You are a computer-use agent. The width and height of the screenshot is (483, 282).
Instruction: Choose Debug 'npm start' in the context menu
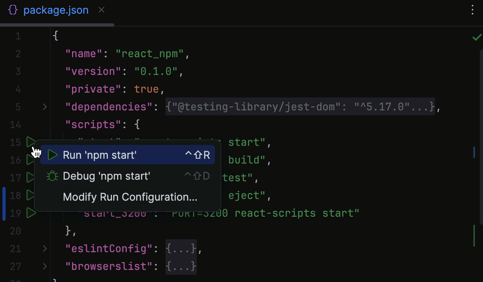[106, 176]
